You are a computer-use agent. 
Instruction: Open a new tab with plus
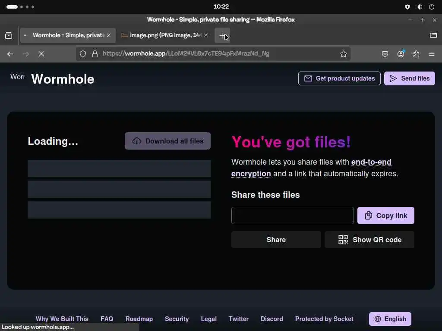click(x=222, y=35)
